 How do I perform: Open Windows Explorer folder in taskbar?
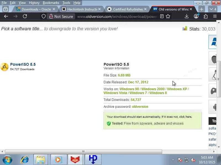(40, 160)
